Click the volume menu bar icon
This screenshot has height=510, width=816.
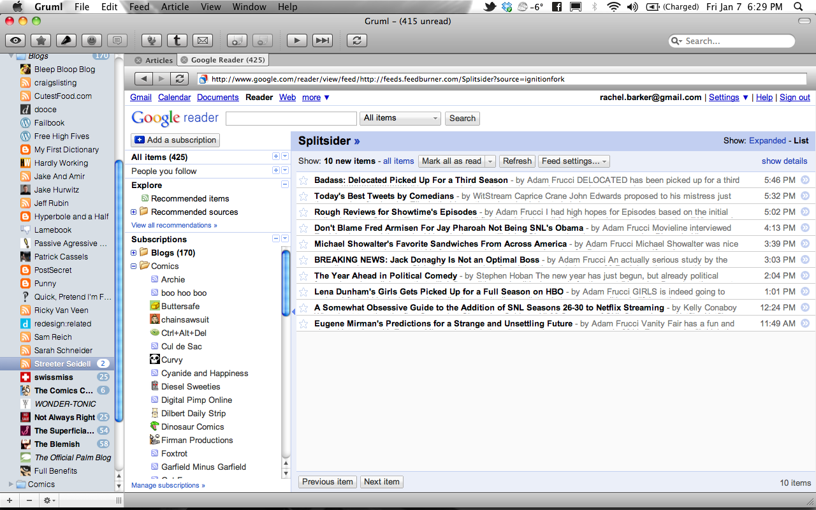coord(632,7)
